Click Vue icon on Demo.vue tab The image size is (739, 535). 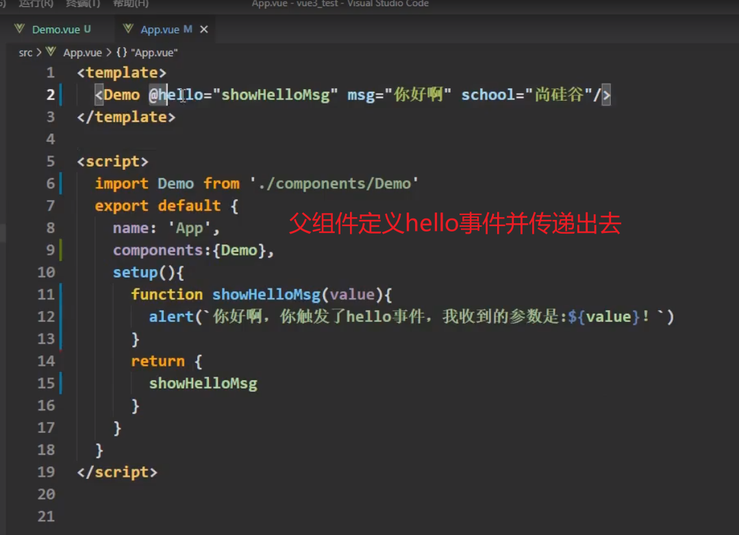click(x=19, y=29)
